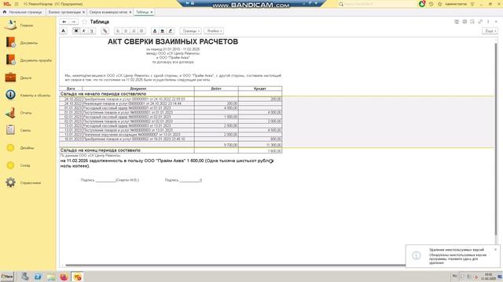Open the notifications center icon
The image size is (503, 282).
[x=422, y=4]
